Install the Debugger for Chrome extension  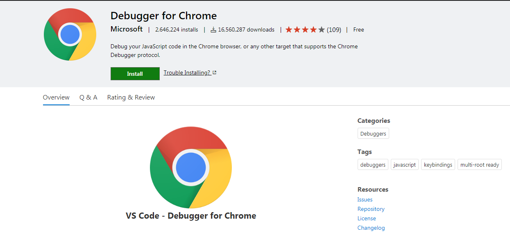tap(135, 74)
